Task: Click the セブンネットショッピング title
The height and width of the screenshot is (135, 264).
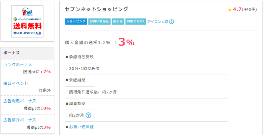Action: 96,9
